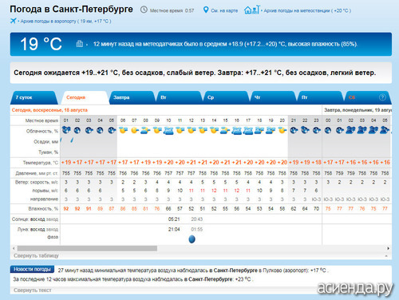Click humidity value 70 under hour 23

coord(316,209)
